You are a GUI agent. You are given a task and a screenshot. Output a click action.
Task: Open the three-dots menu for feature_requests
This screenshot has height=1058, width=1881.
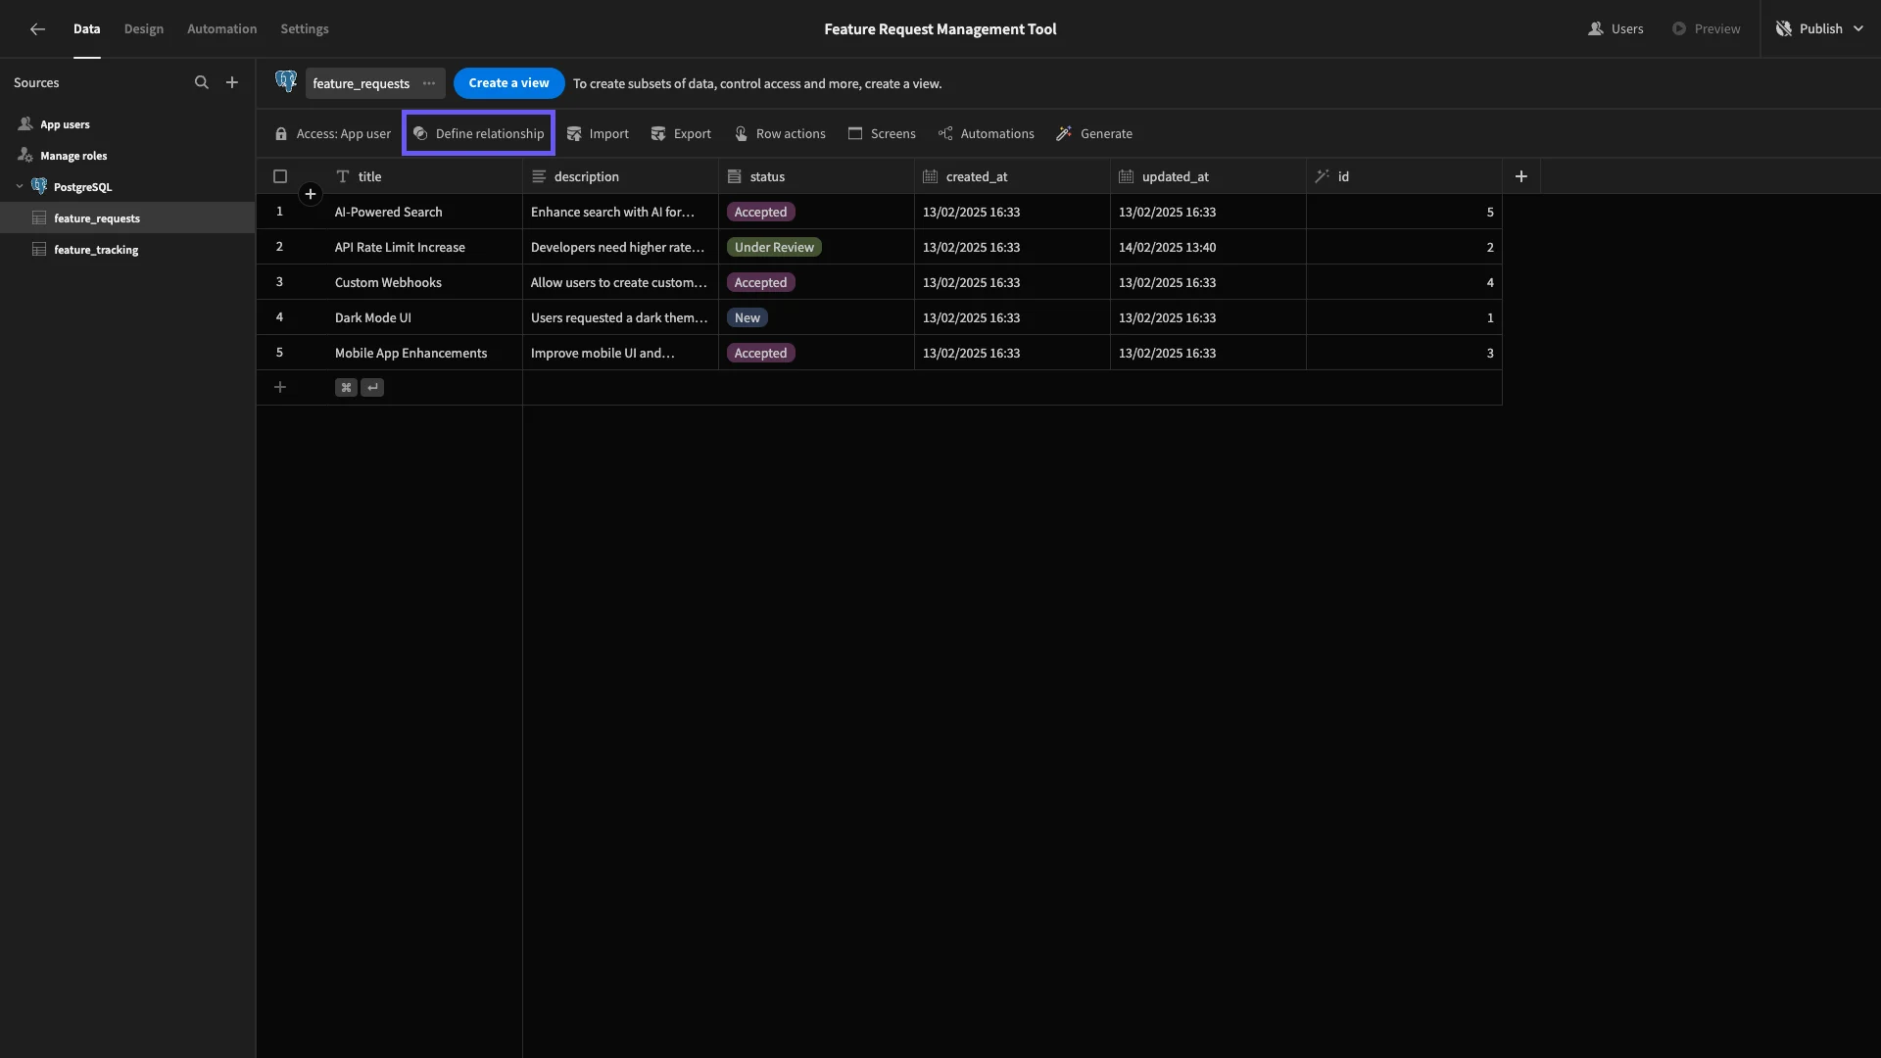click(429, 83)
